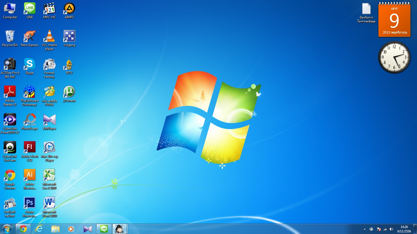Viewport: 417px width, 234px height.
Task: Launch KMPlayer from the taskbar
Action: click(x=88, y=229)
